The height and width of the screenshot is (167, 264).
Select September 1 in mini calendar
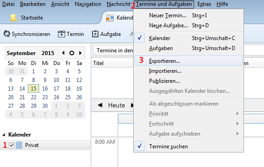click(33, 71)
